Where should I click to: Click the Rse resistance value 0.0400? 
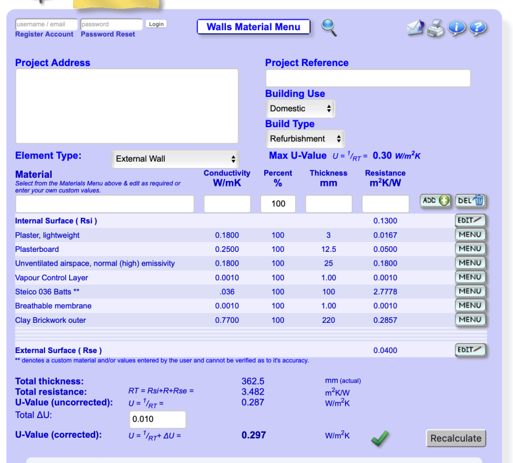tap(385, 351)
